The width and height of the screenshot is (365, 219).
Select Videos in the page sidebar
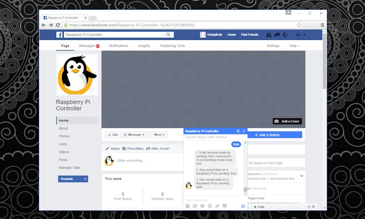pos(64,152)
